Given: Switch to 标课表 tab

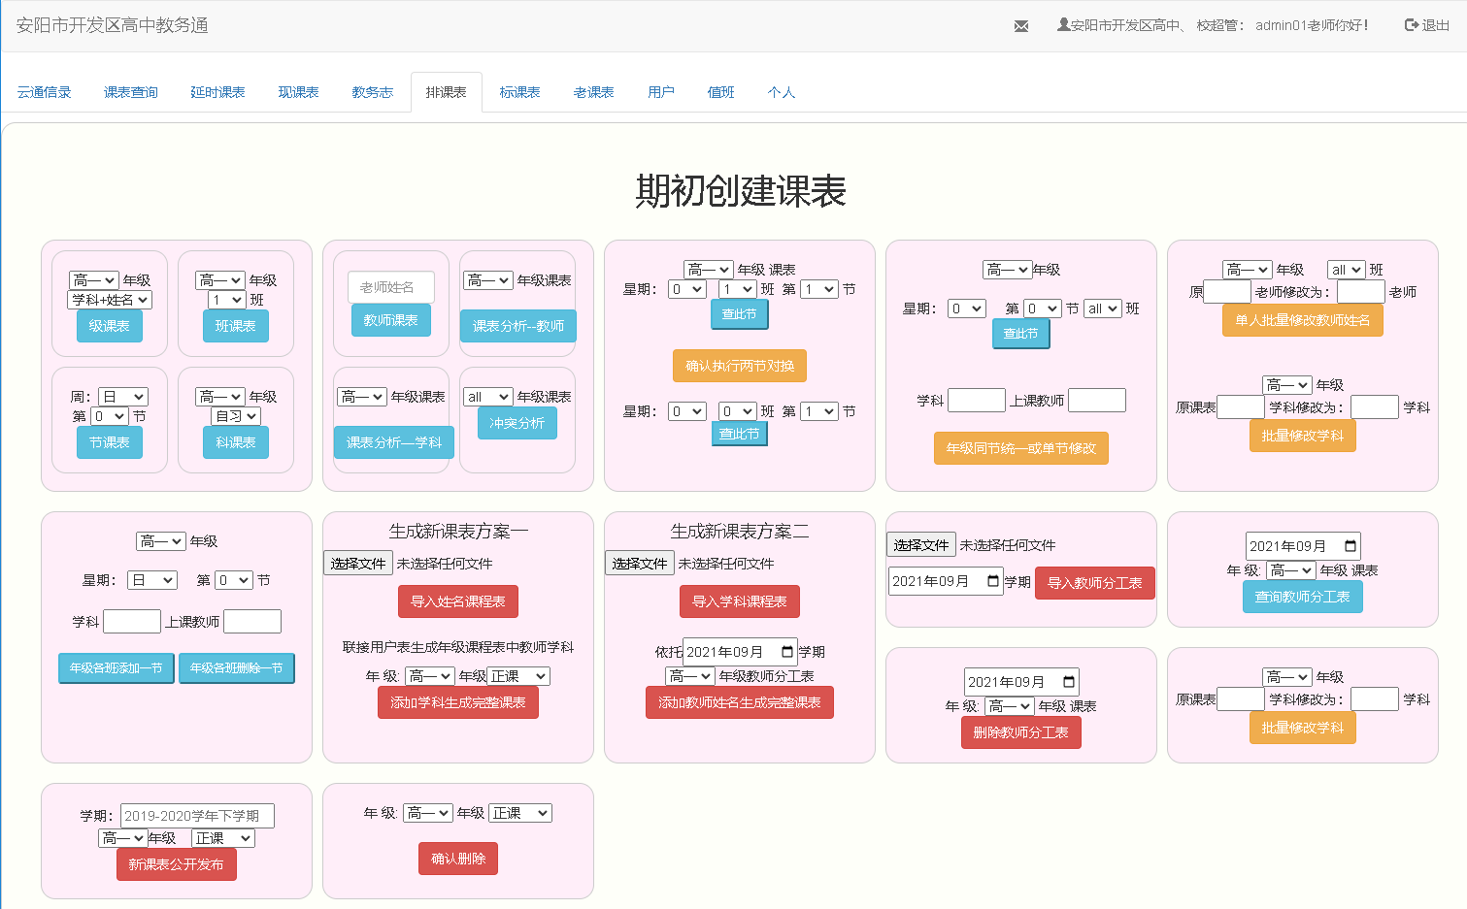Looking at the screenshot, I should (519, 92).
